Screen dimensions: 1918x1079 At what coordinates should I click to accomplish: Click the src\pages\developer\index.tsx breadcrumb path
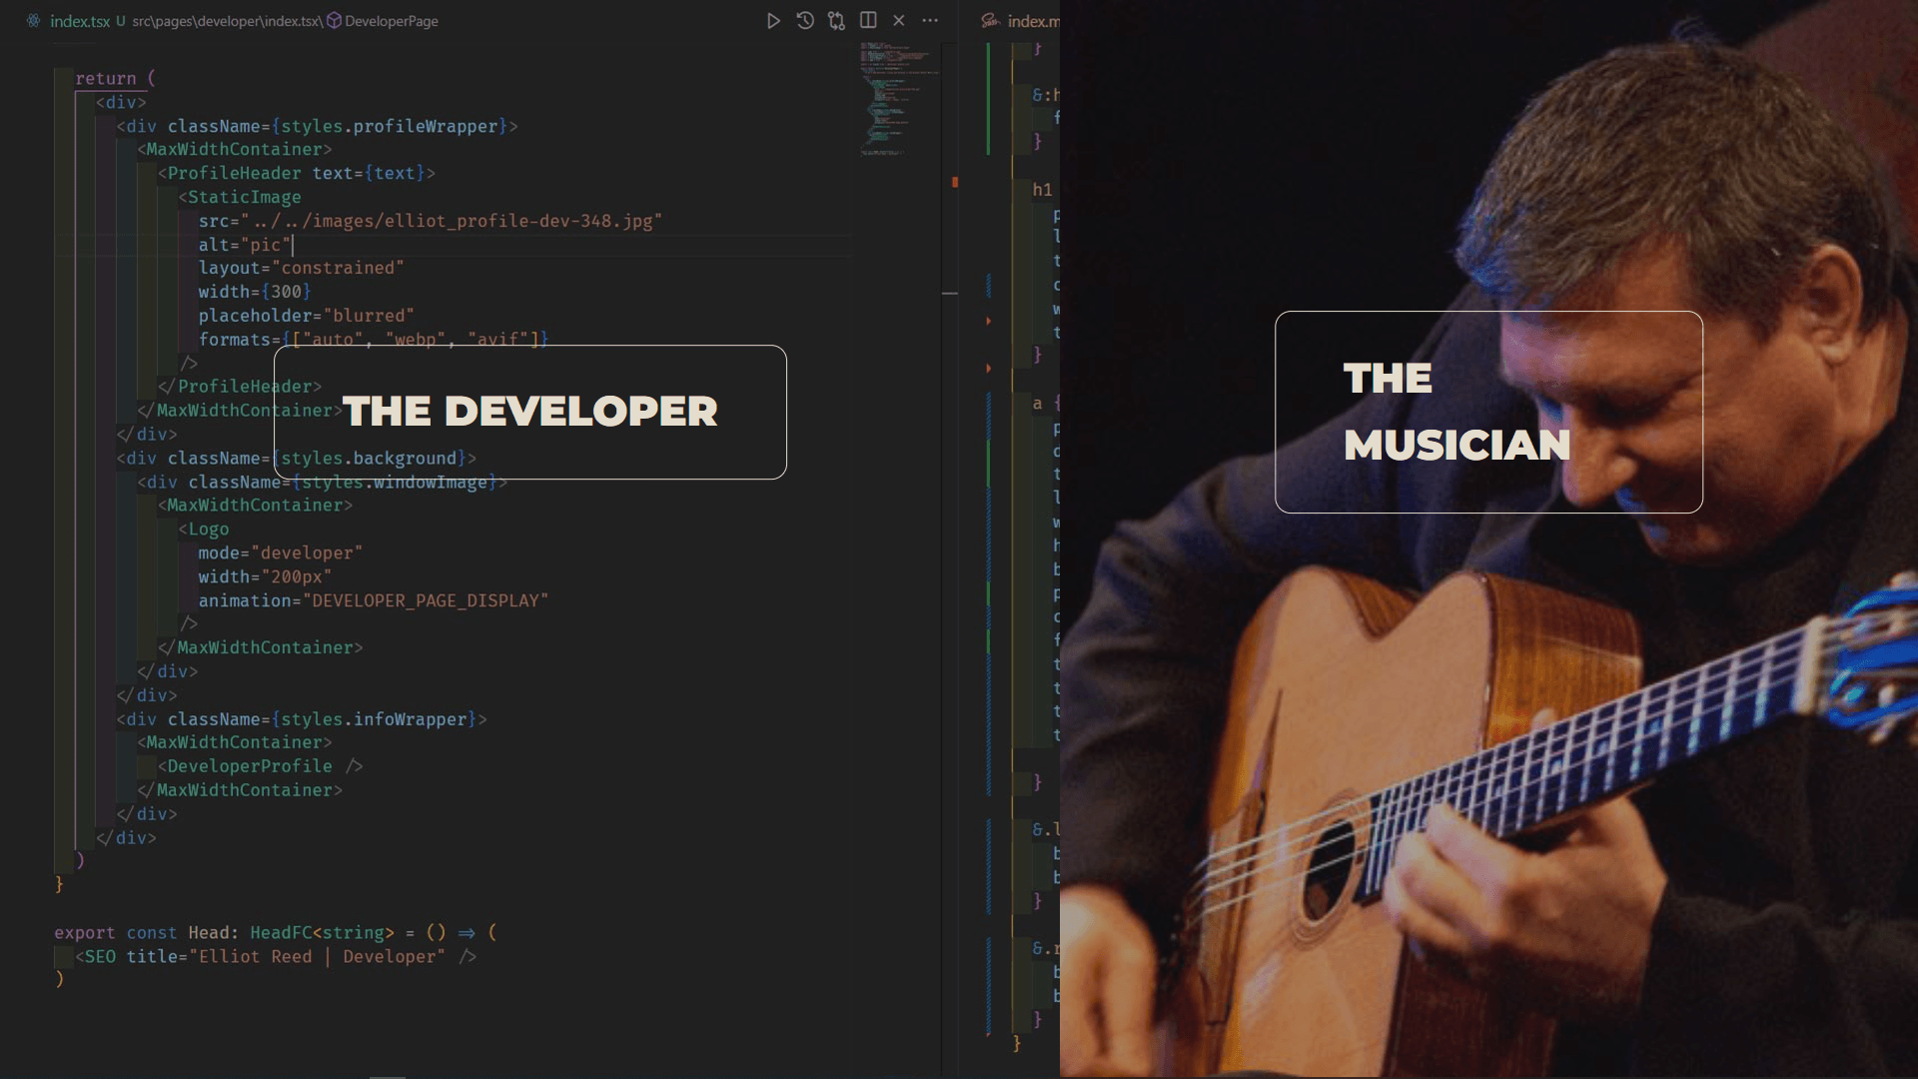tap(227, 21)
